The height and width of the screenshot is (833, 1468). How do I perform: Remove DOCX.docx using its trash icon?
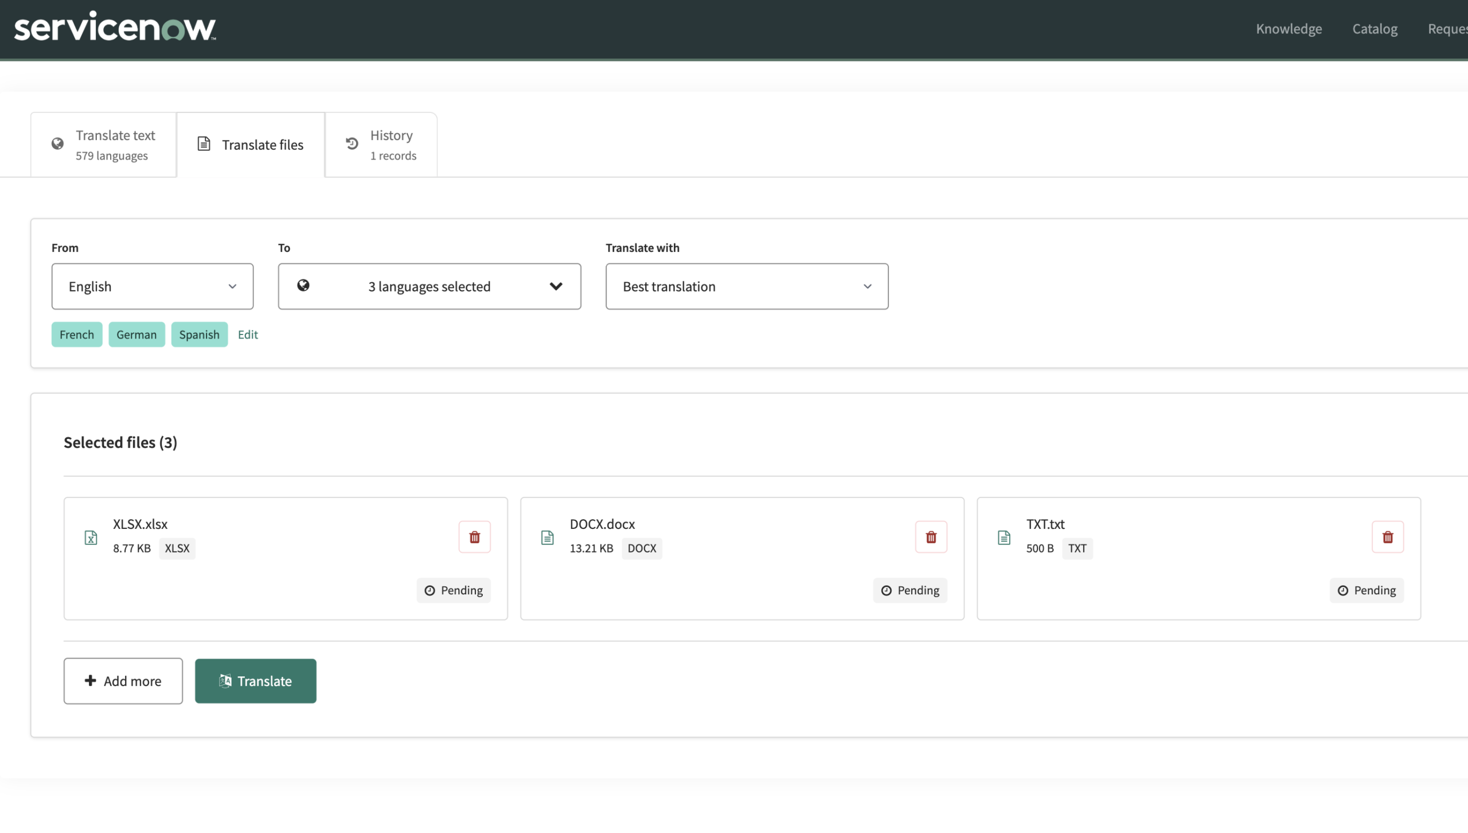pyautogui.click(x=931, y=537)
